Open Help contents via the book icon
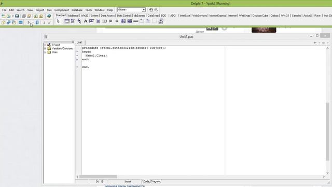 (x=49, y=16)
